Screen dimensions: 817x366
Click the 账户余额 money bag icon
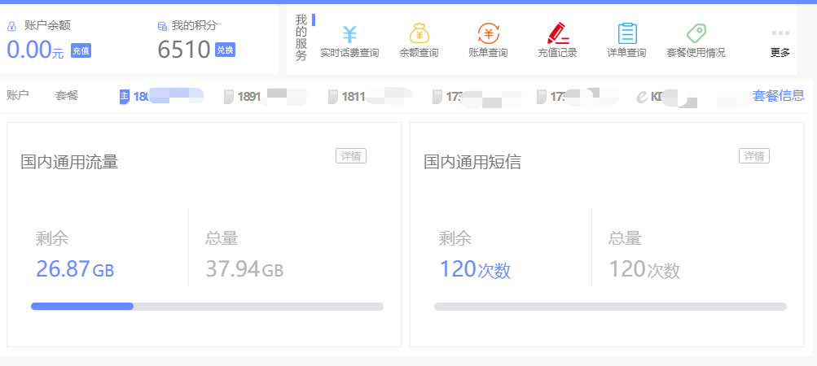pyautogui.click(x=11, y=26)
